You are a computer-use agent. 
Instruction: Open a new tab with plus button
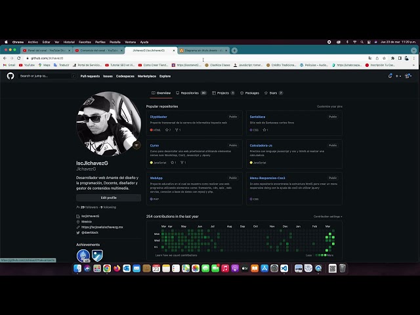(x=234, y=51)
